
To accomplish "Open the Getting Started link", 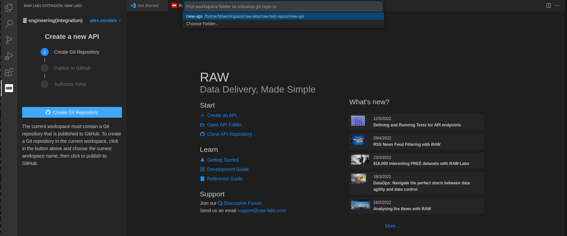I will (223, 160).
